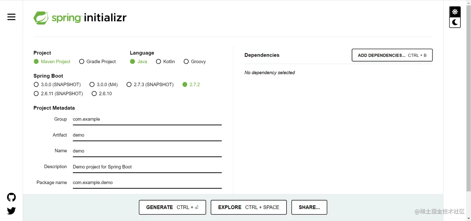
Task: Choose Kotlin as the language
Action: [165, 62]
